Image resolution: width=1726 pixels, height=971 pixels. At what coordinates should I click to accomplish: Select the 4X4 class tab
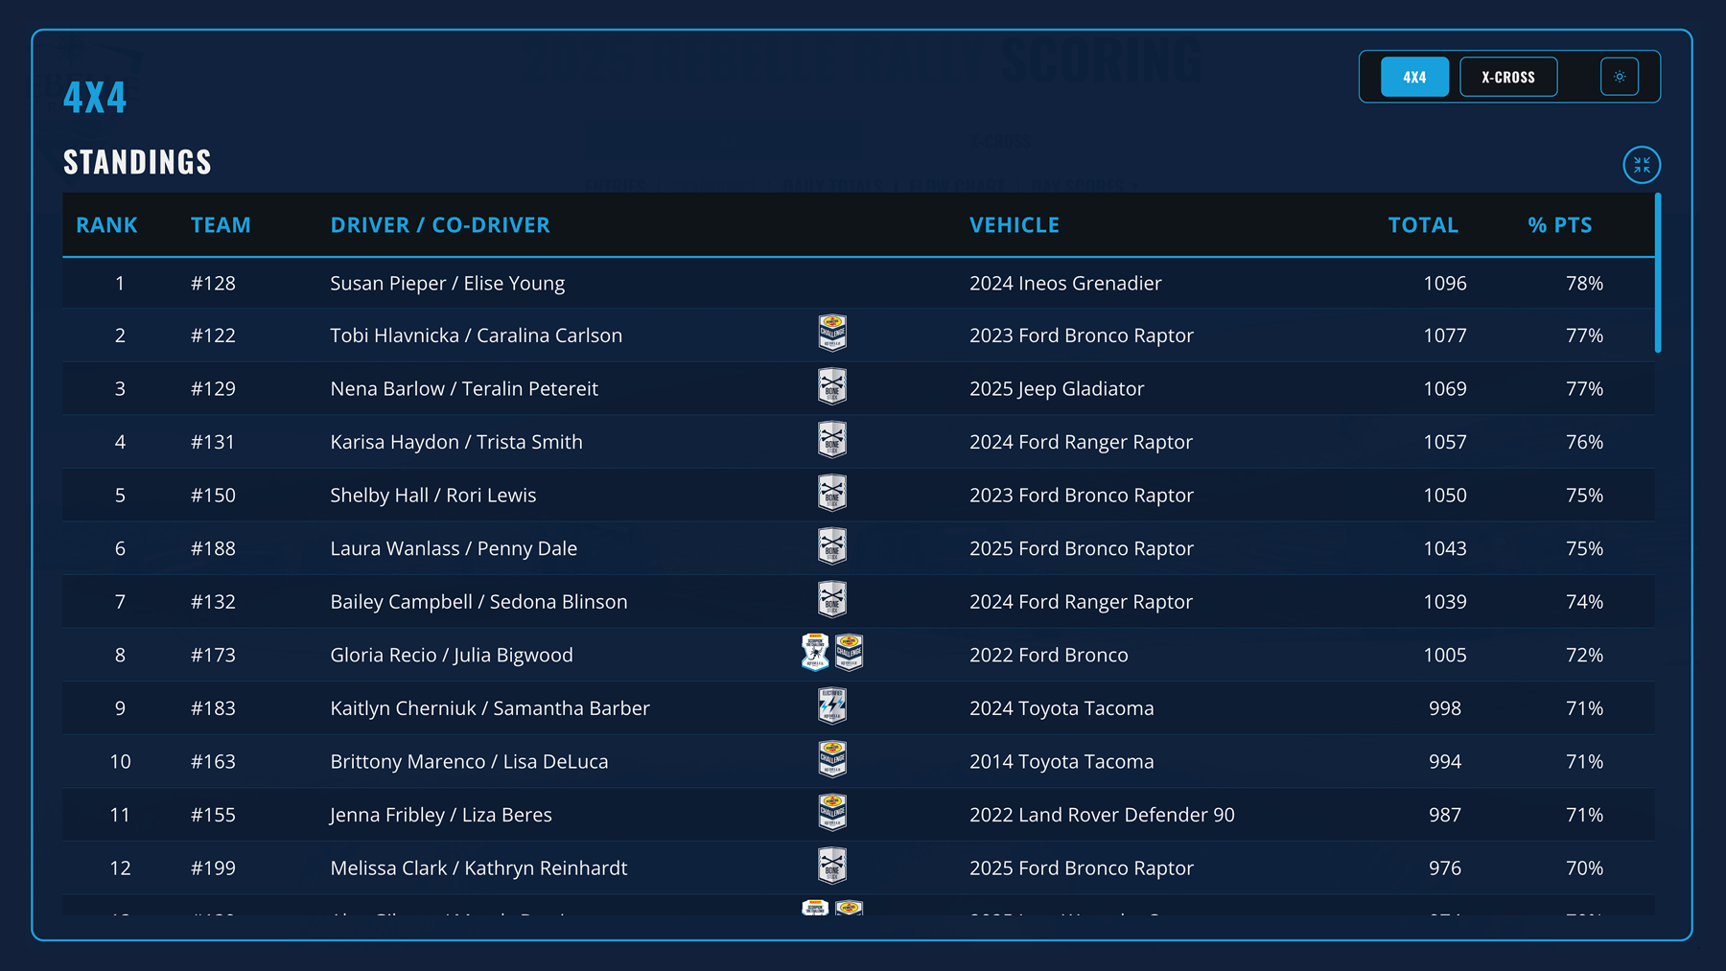click(1414, 77)
